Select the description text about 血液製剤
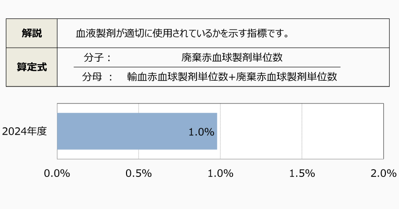This screenshot has height=209, width=399. pyautogui.click(x=183, y=34)
